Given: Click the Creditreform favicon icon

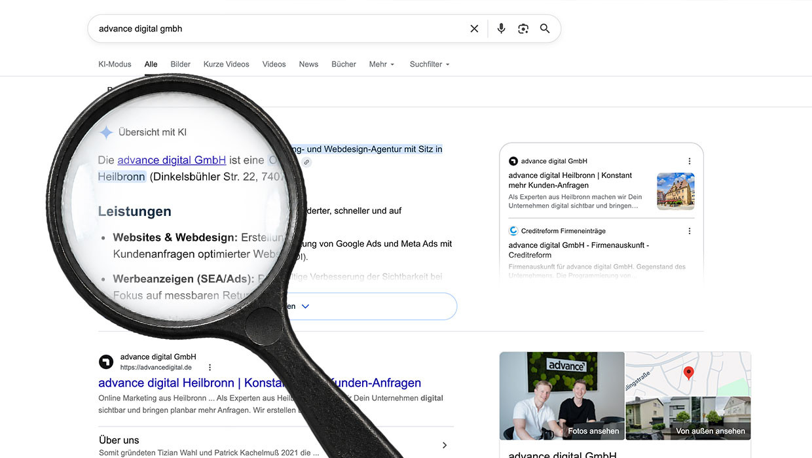Looking at the screenshot, I should pos(513,231).
